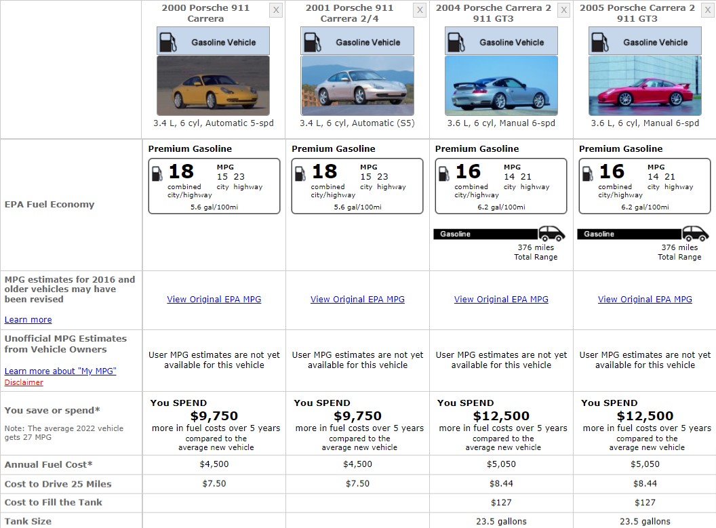Open the silver 2001 Porsche 911 Carrera photo
Viewport: 716px width, 528px height.
click(x=357, y=85)
